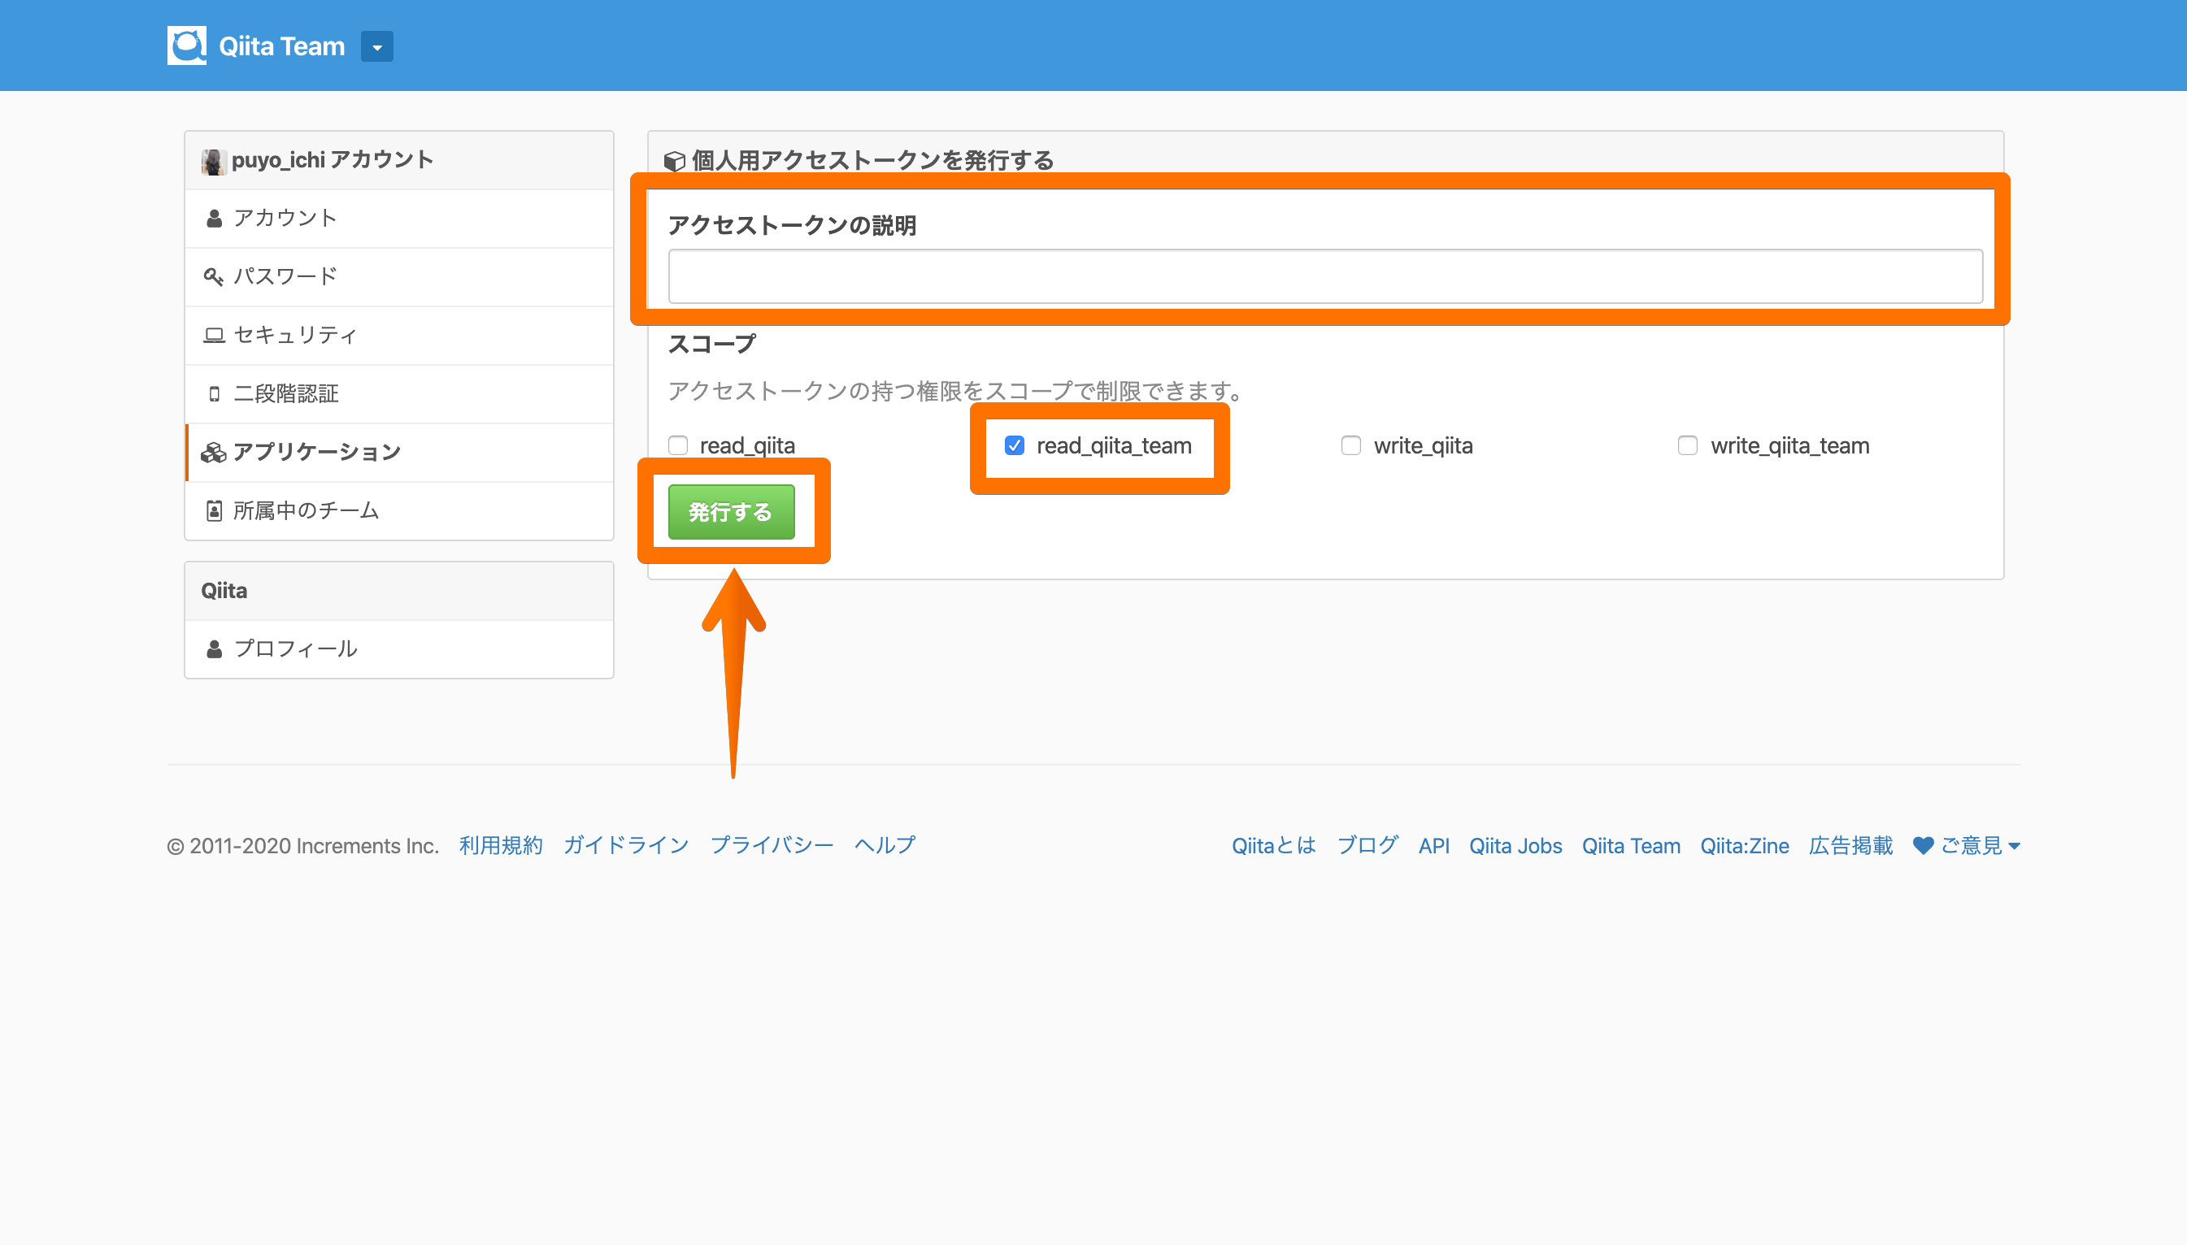This screenshot has height=1245, width=2187.
Task: Open the API link in the footer
Action: (x=1433, y=846)
